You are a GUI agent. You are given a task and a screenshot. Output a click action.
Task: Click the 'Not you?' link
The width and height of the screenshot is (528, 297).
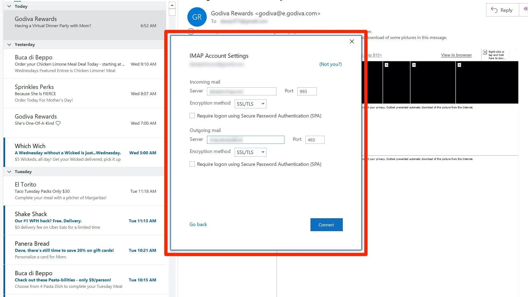click(x=330, y=64)
